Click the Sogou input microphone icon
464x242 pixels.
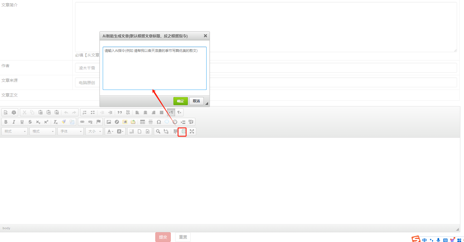coord(438,240)
